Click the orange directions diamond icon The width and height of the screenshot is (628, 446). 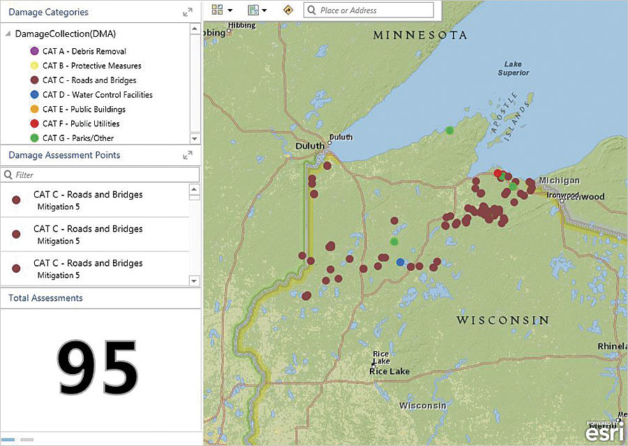[x=288, y=10]
